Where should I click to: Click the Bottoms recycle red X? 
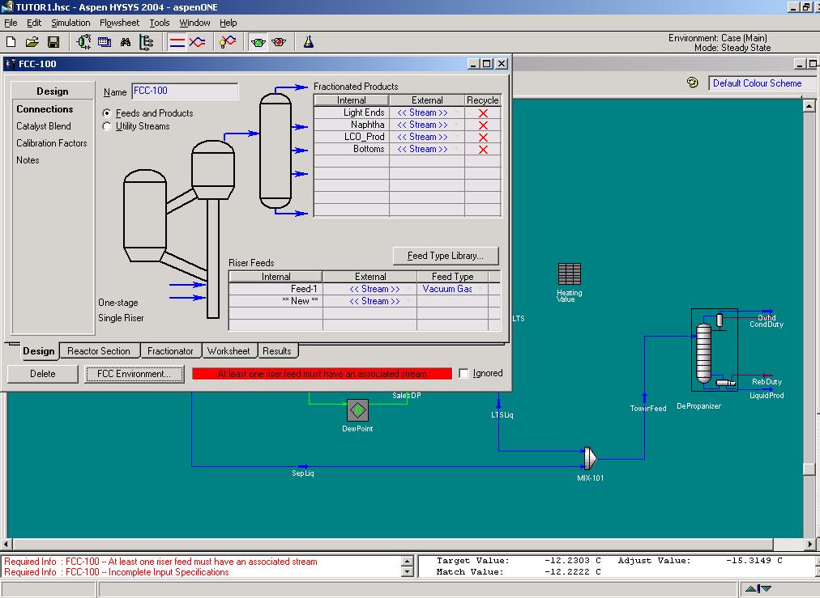point(483,150)
